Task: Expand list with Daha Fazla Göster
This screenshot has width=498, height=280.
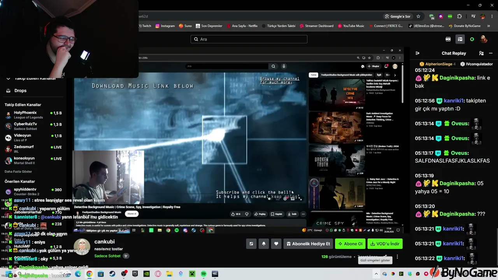Action: (18, 171)
